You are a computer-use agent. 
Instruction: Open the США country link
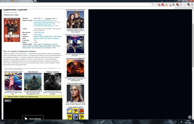tap(35, 34)
